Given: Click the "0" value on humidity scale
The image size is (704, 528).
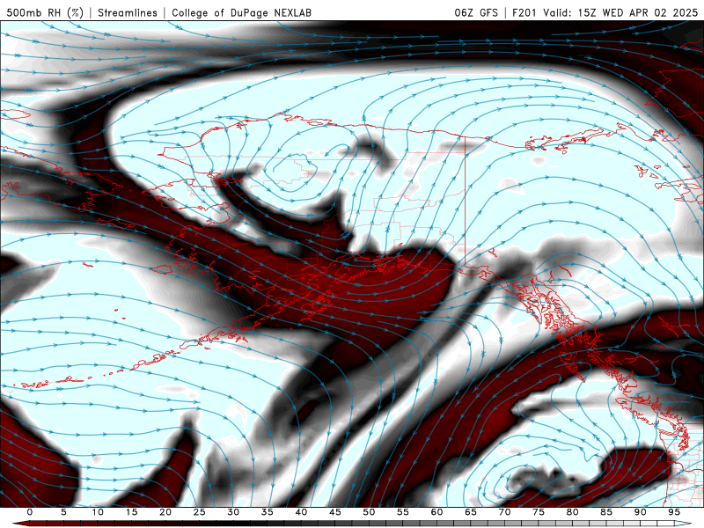Looking at the screenshot, I should (30, 512).
